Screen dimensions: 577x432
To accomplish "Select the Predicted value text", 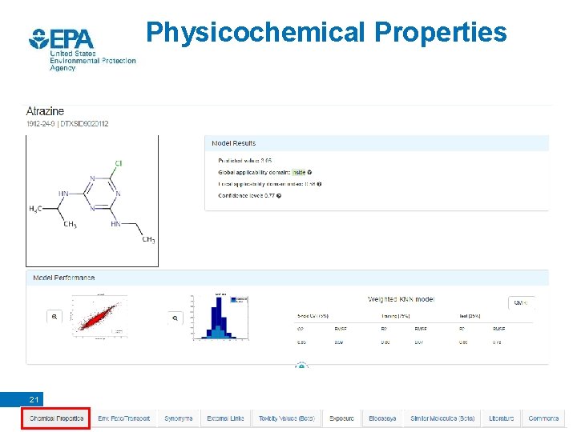I will pyautogui.click(x=244, y=161).
